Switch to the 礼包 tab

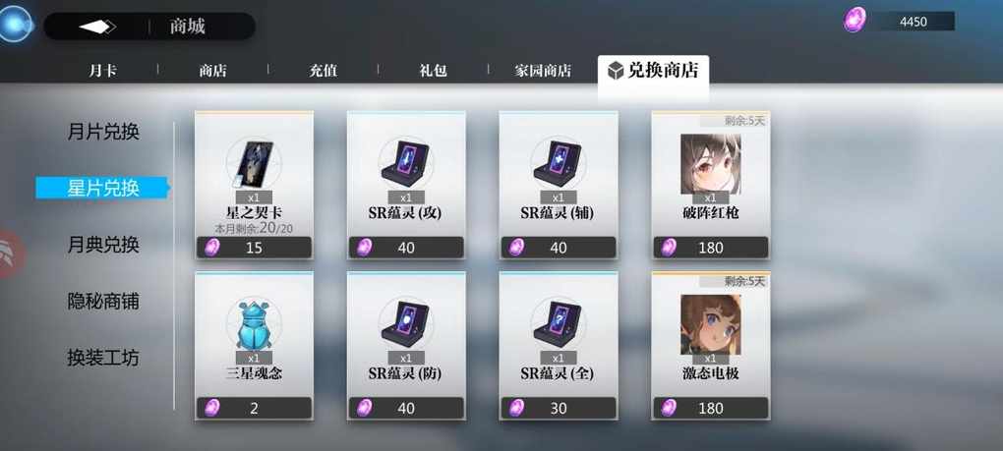point(433,71)
